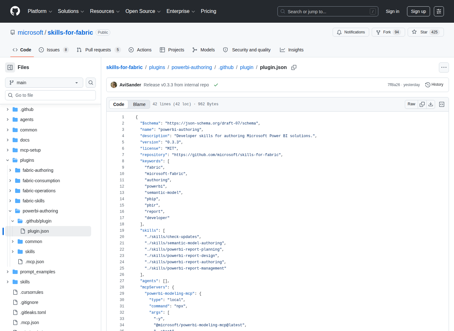Screen dimensions: 454x331
Task: Click the Notifications bell button
Action: coord(351,32)
